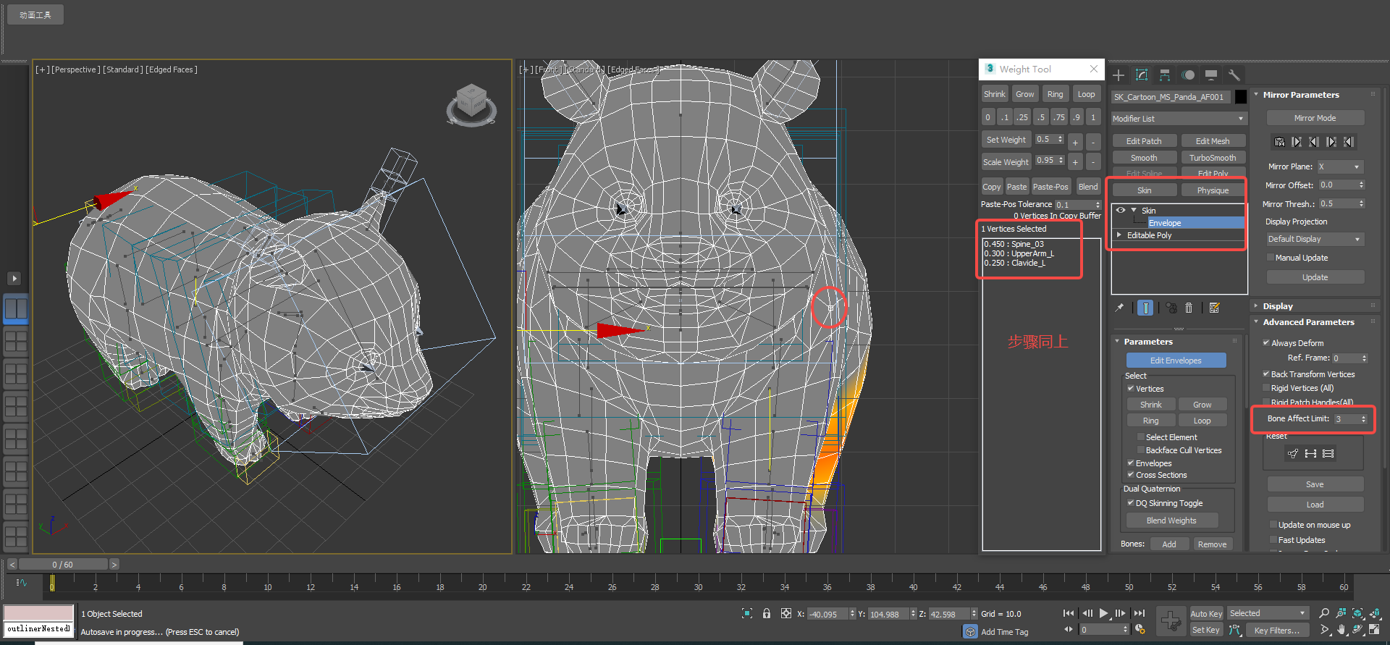Image resolution: width=1390 pixels, height=645 pixels.
Task: Toggle DQ Skinning Toggle checkbox
Action: click(x=1131, y=503)
